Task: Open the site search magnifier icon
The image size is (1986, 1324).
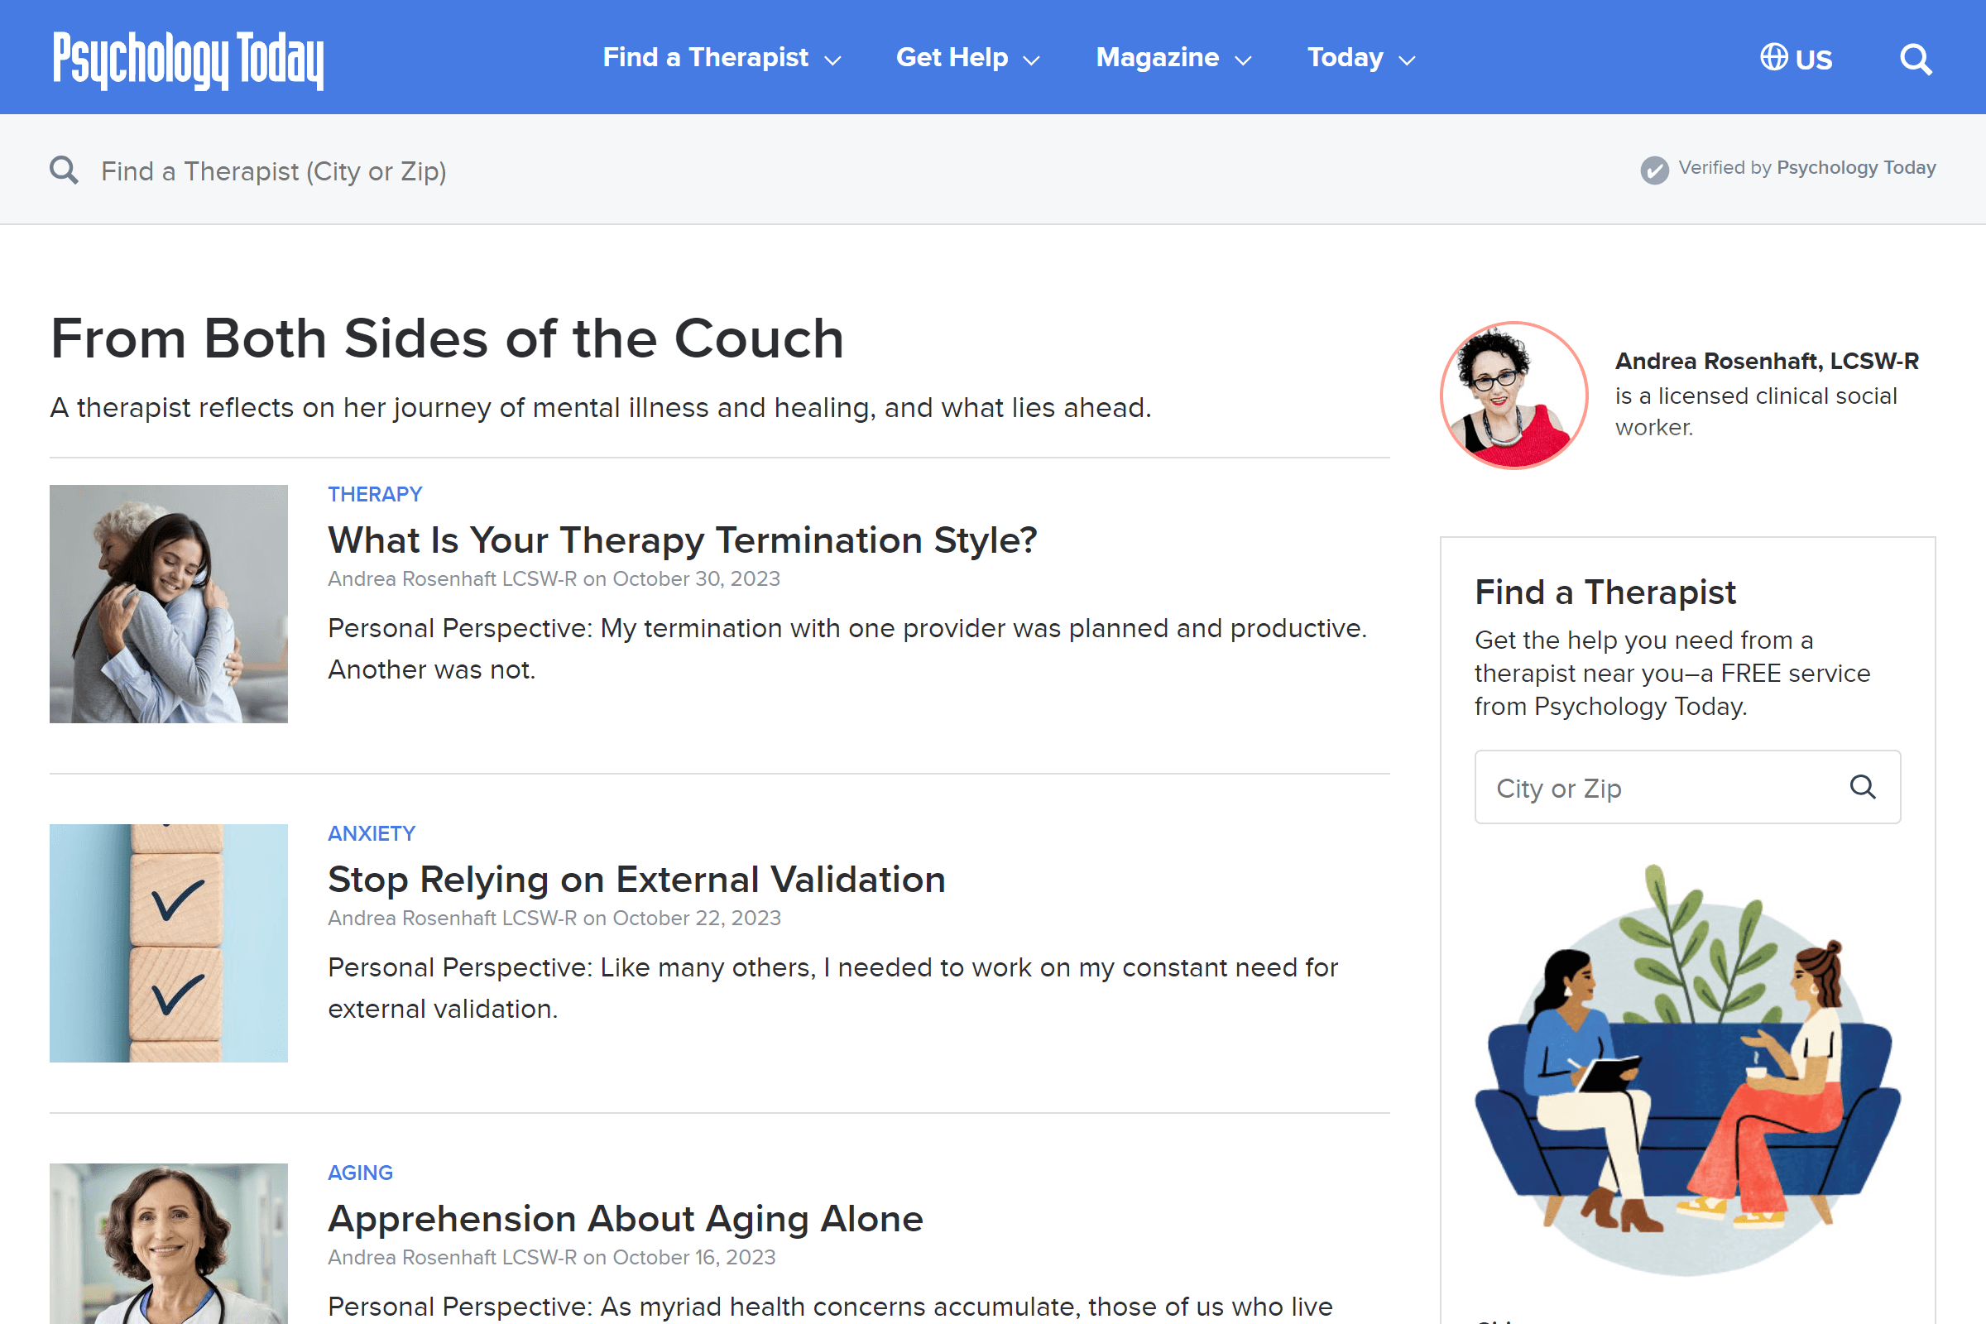Action: coord(1915,59)
